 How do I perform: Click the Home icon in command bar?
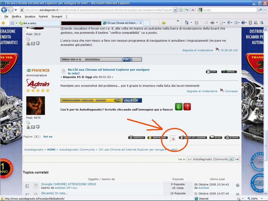(187, 23)
